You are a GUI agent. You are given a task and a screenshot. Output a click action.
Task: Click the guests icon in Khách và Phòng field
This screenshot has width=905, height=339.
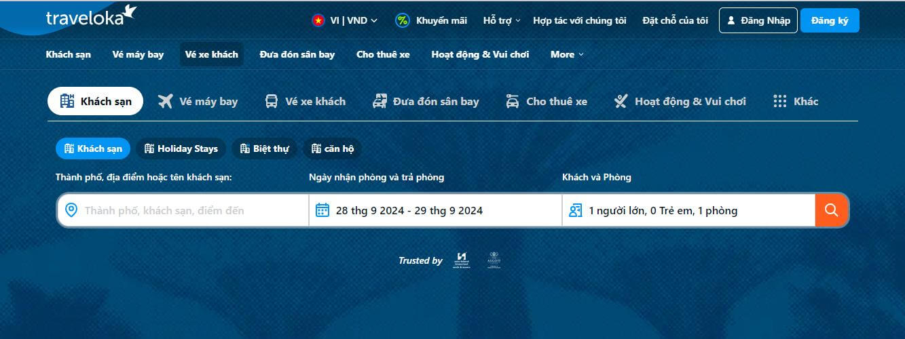click(x=576, y=210)
